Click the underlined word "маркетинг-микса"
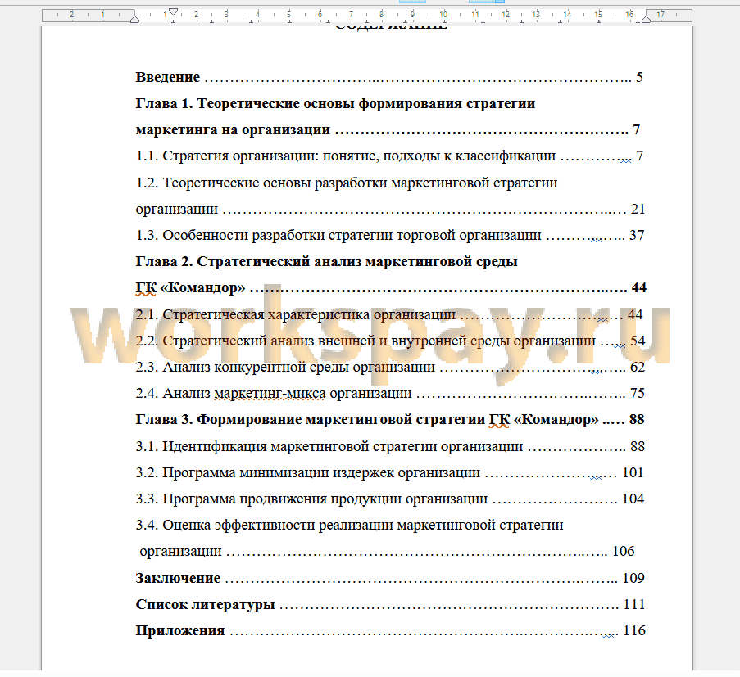This screenshot has height=677, width=740. tap(270, 394)
